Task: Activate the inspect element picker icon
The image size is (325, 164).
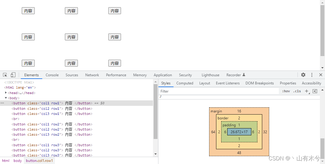Action: click(5, 75)
